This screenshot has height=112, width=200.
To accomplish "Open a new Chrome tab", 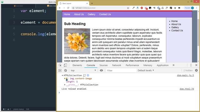I will tap(92, 3).
